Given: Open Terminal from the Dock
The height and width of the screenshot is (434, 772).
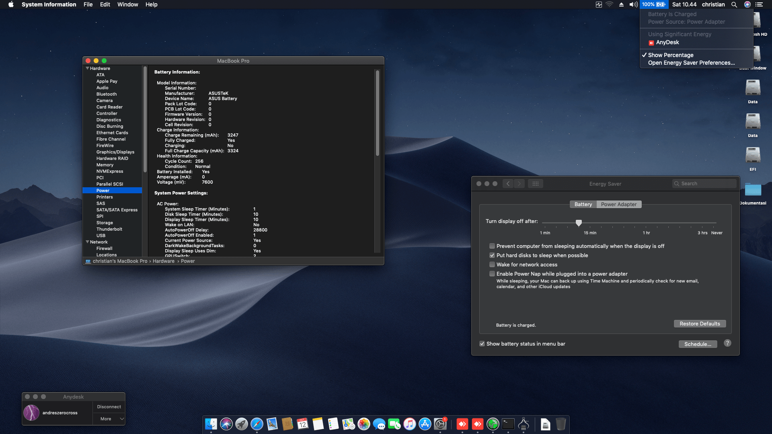Looking at the screenshot, I should pos(508,424).
